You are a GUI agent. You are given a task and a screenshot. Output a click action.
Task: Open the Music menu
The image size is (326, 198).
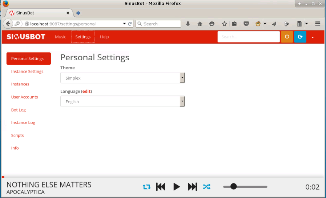pos(60,37)
